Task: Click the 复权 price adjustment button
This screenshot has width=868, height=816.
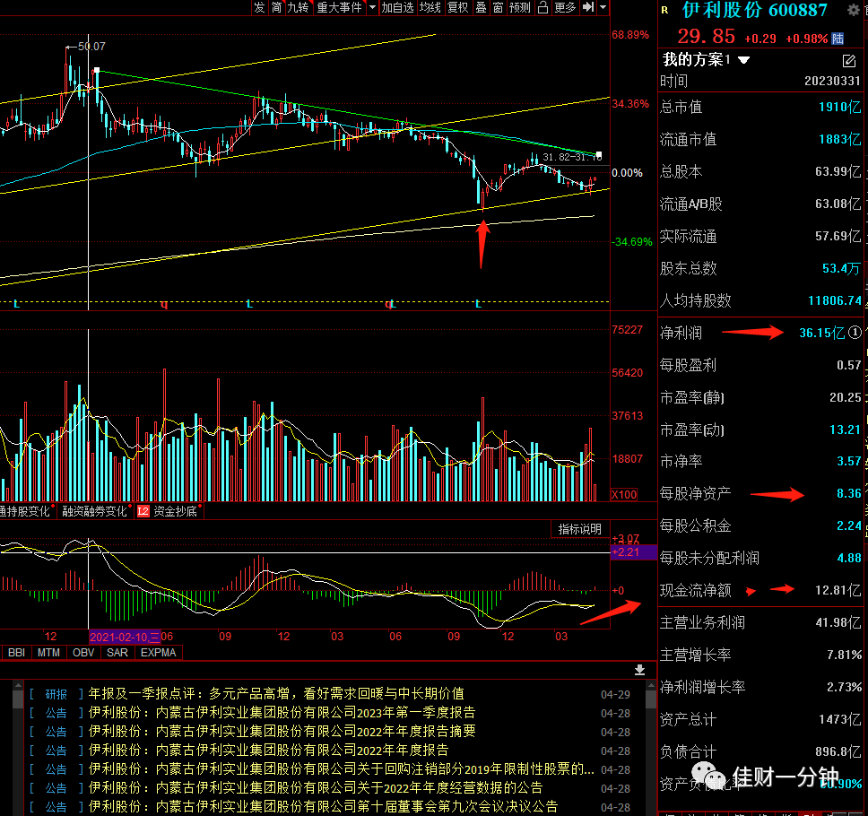Action: pyautogui.click(x=458, y=7)
